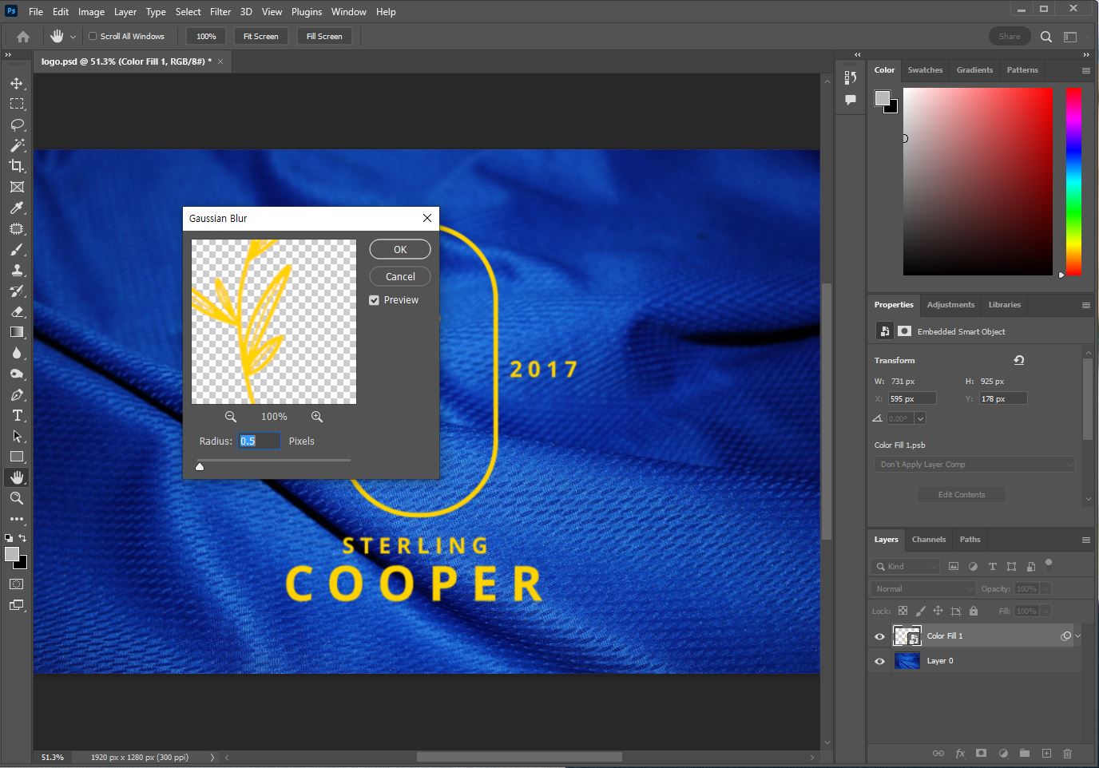Open the layer blend mode Normal dropdown
This screenshot has width=1099, height=768.
[923, 588]
